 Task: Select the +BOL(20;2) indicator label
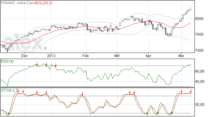click(42, 3)
